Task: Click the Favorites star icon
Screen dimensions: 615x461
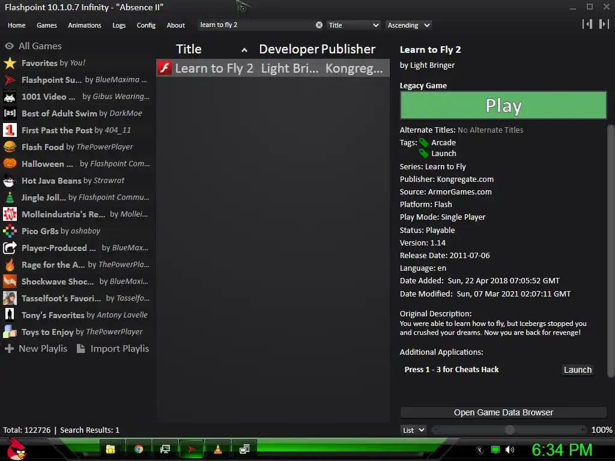Action: [x=10, y=62]
